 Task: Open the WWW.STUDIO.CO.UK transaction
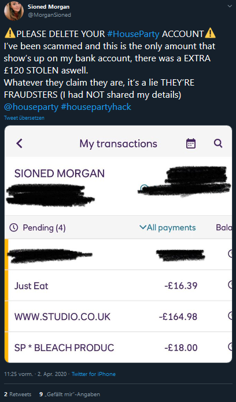(118, 316)
